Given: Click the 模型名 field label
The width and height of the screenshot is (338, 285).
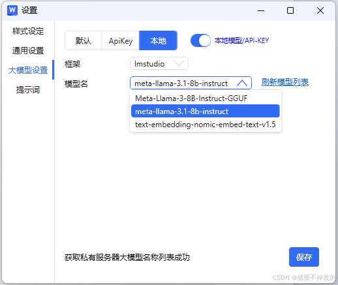Looking at the screenshot, I should (x=76, y=83).
